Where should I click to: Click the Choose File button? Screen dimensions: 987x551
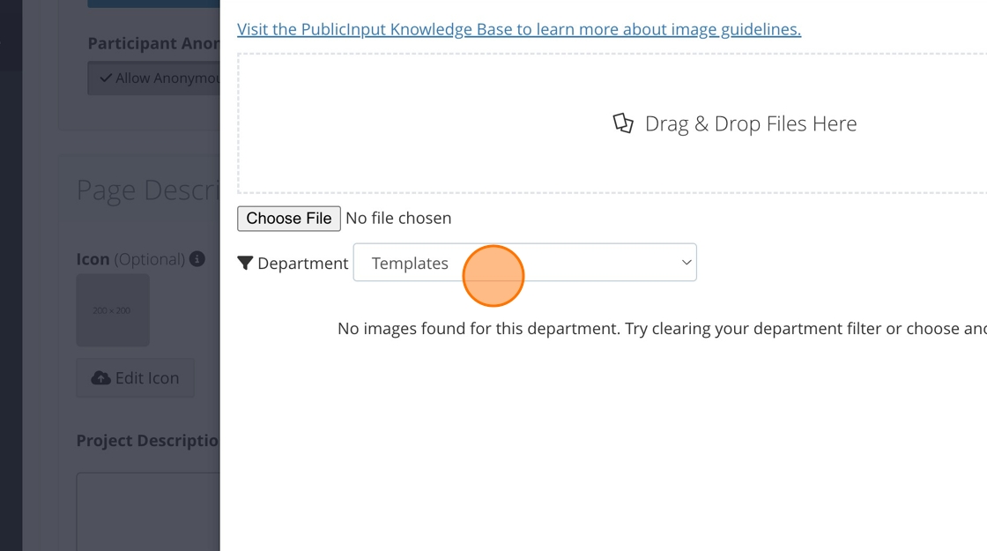pyautogui.click(x=288, y=218)
